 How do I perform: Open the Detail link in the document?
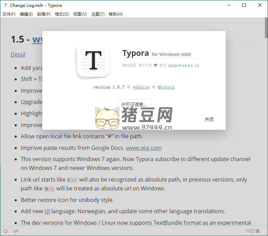pos(18,54)
